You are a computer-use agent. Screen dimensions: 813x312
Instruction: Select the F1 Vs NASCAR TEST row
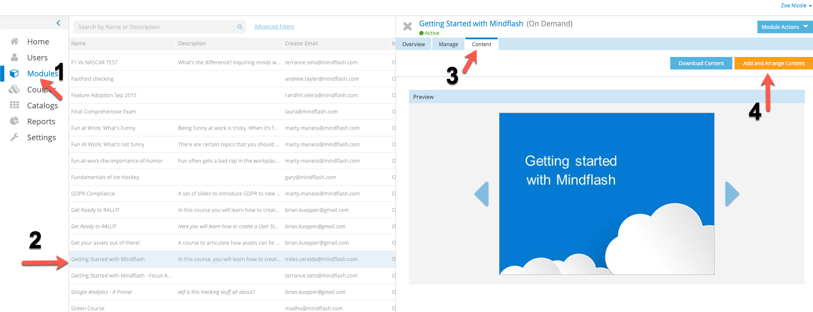232,63
